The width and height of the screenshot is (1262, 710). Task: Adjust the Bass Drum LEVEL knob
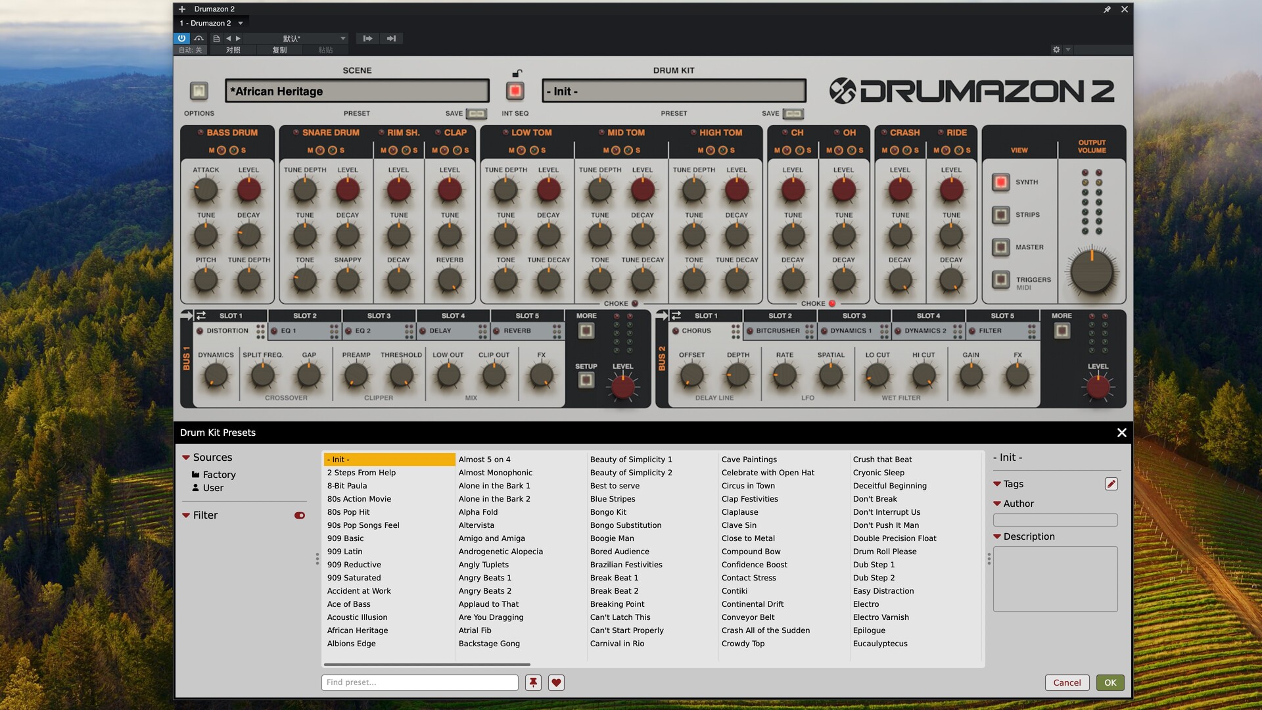248,190
